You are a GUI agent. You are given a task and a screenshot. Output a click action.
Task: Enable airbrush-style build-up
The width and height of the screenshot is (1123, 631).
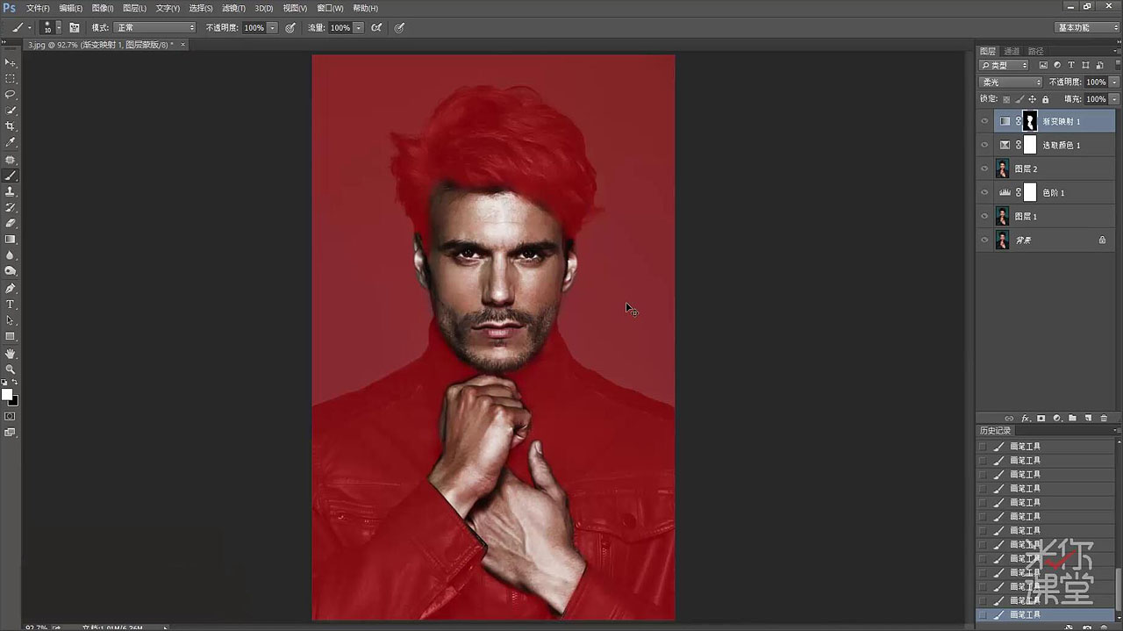click(x=376, y=28)
